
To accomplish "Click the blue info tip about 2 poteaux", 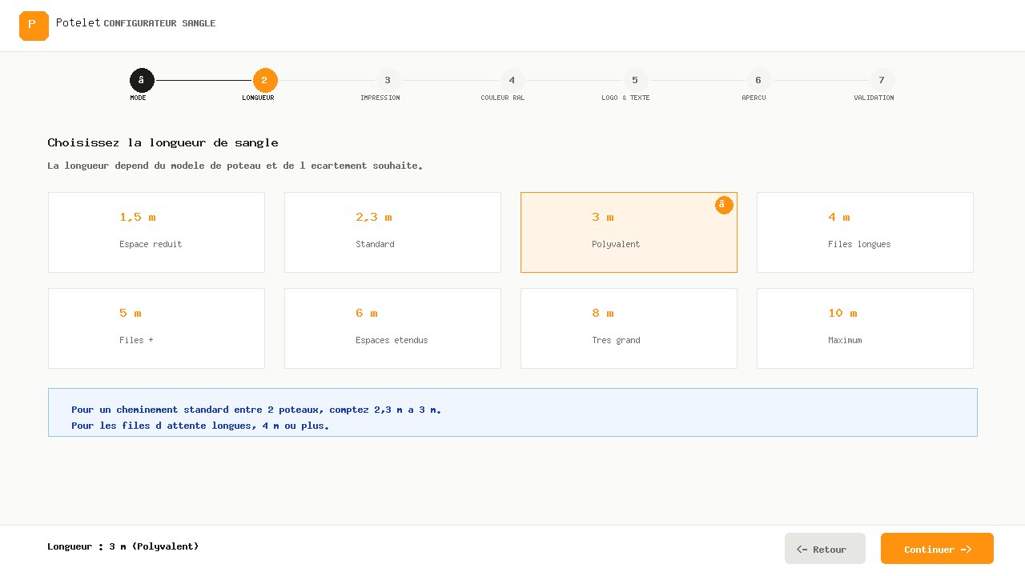I will (256, 410).
